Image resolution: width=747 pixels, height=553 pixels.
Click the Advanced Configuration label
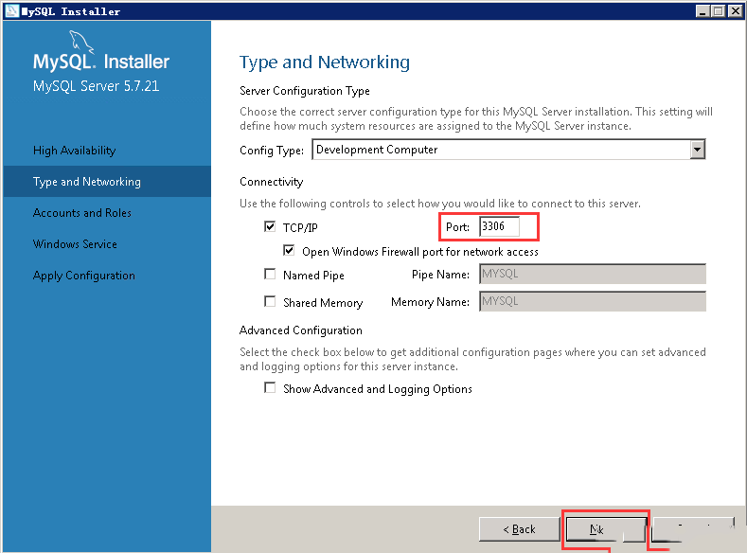pos(301,330)
